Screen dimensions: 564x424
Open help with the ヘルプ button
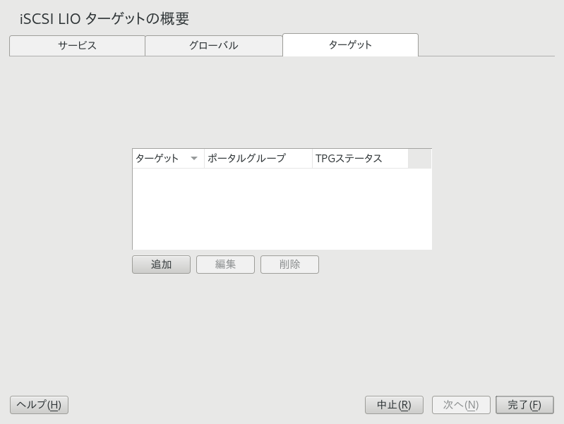click(39, 405)
